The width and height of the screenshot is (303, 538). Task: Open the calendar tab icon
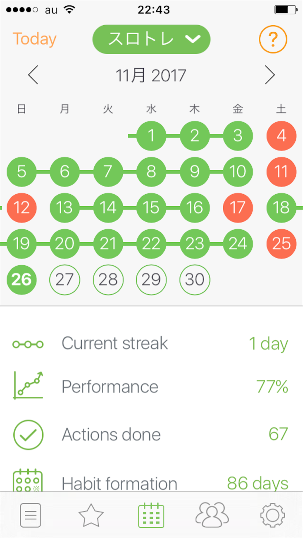point(151,515)
